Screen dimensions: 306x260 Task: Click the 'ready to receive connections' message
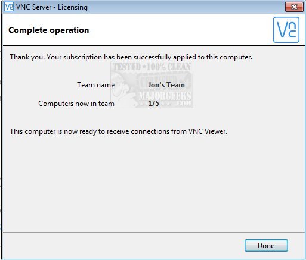(x=119, y=131)
